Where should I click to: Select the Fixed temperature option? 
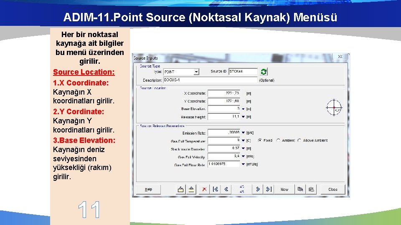tap(260, 140)
